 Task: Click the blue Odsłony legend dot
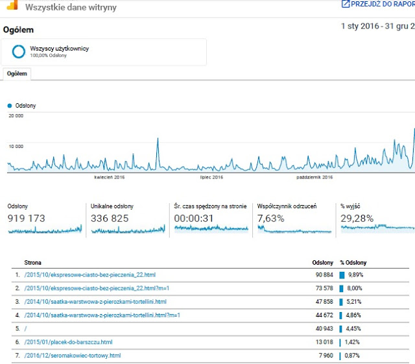coord(9,105)
